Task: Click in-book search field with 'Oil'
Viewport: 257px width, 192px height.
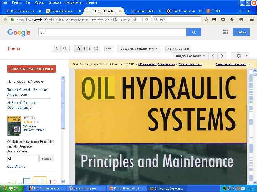Action: [23, 158]
